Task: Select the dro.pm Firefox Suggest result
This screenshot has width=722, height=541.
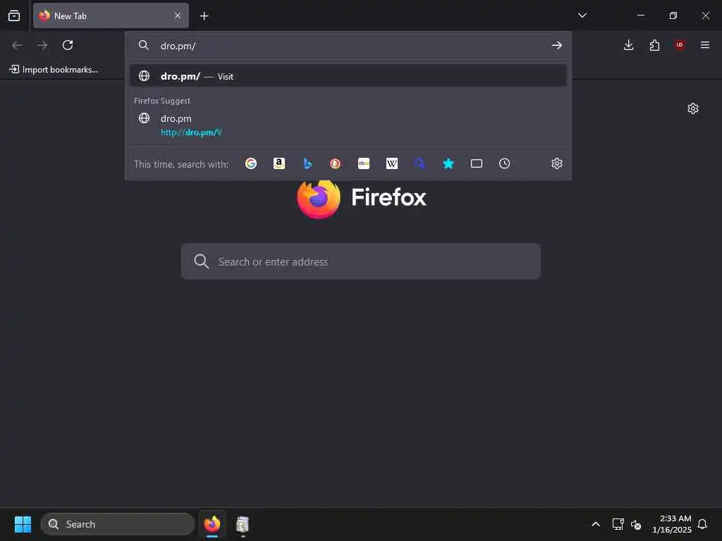Action: (x=348, y=125)
